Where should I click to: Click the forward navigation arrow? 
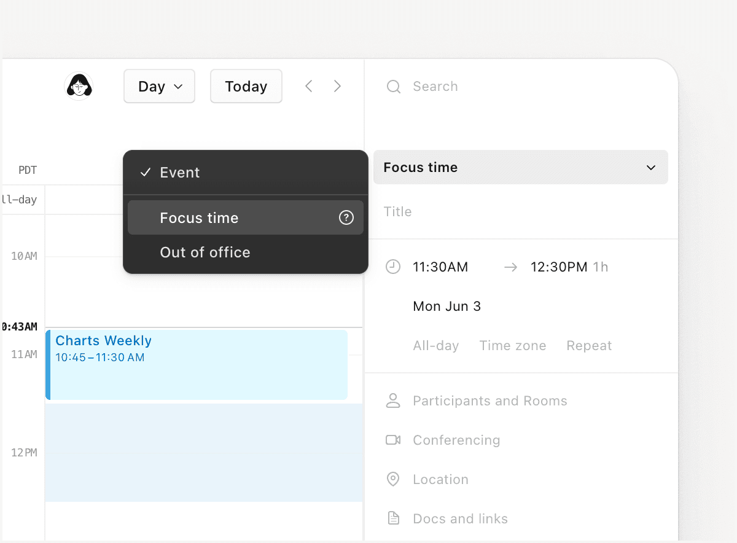pyautogui.click(x=337, y=86)
